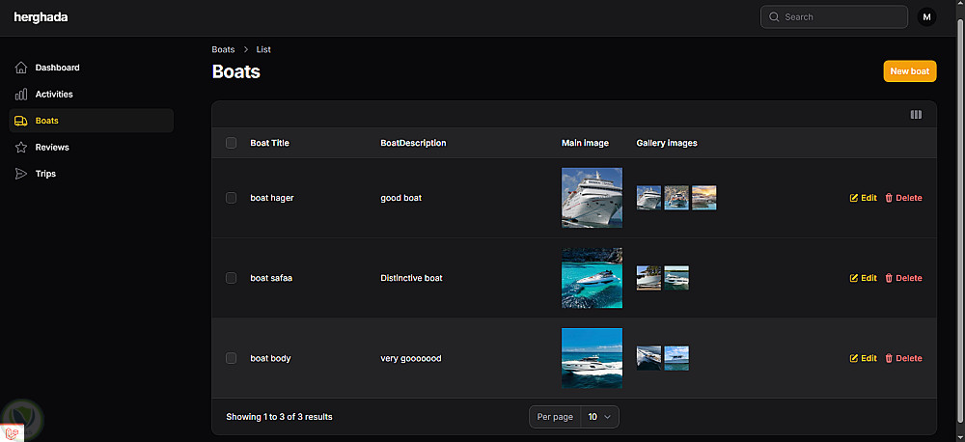Click the Activities bar chart icon
The height and width of the screenshot is (442, 965).
pos(21,95)
